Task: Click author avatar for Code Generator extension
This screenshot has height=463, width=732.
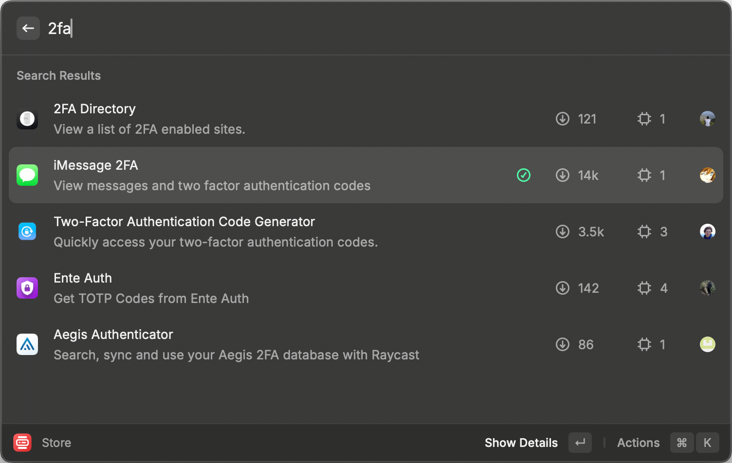Action: pos(708,231)
